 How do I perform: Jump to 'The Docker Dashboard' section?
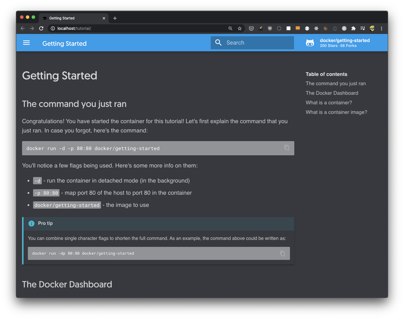[x=332, y=93]
